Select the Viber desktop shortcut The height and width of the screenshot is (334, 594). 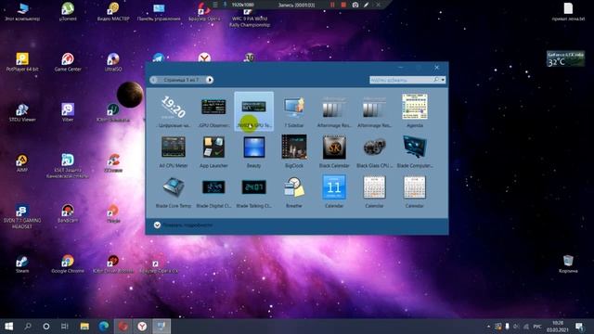coord(68,112)
